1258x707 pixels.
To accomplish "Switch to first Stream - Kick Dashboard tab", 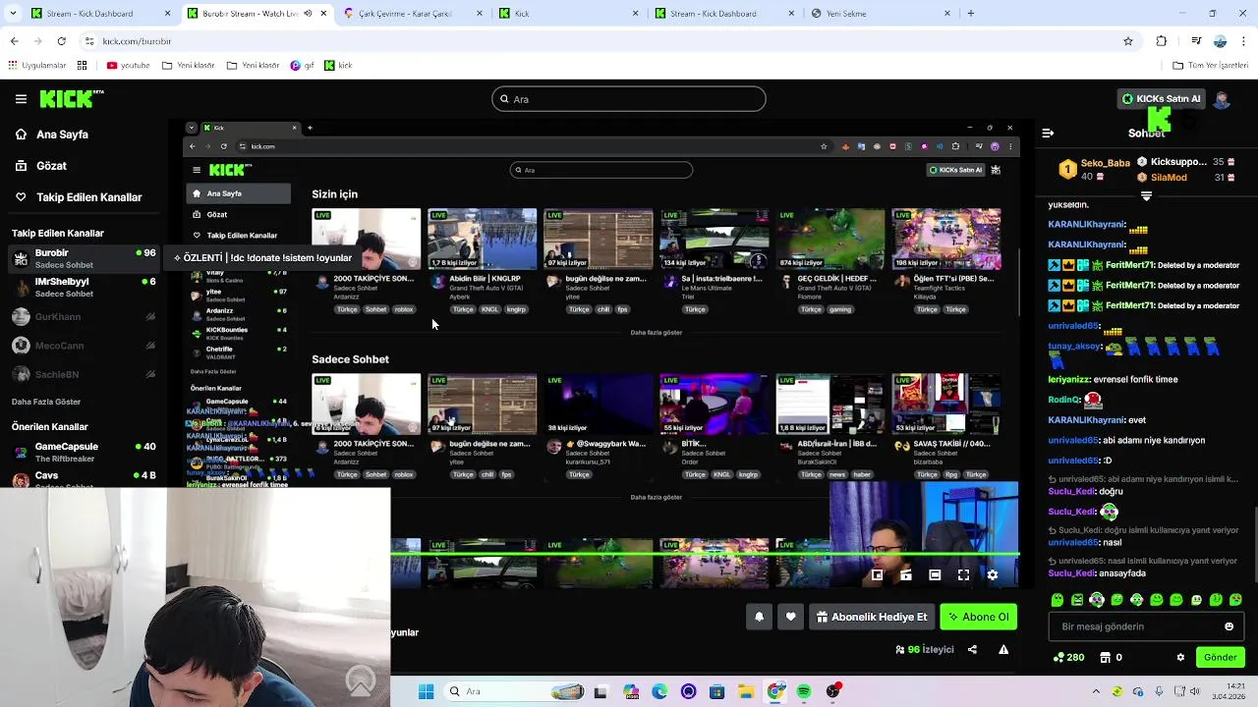I will click(98, 14).
